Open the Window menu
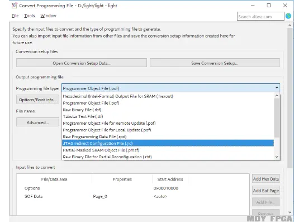 click(x=48, y=16)
